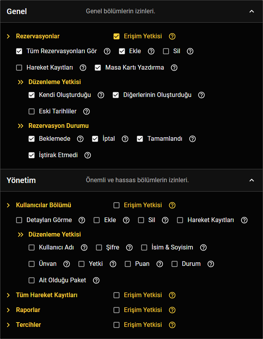The height and width of the screenshot is (339, 263).
Task: Expand the Rezervasyonlar tree item
Action: pos(8,36)
